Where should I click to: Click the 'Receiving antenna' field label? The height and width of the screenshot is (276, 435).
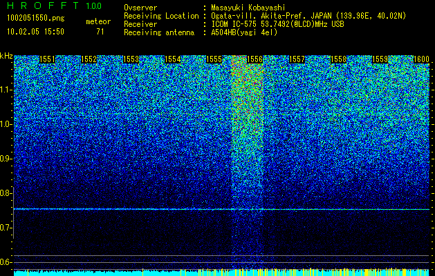point(159,32)
